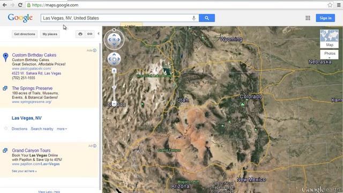Switch to Map view thumbnail

[x=329, y=39]
